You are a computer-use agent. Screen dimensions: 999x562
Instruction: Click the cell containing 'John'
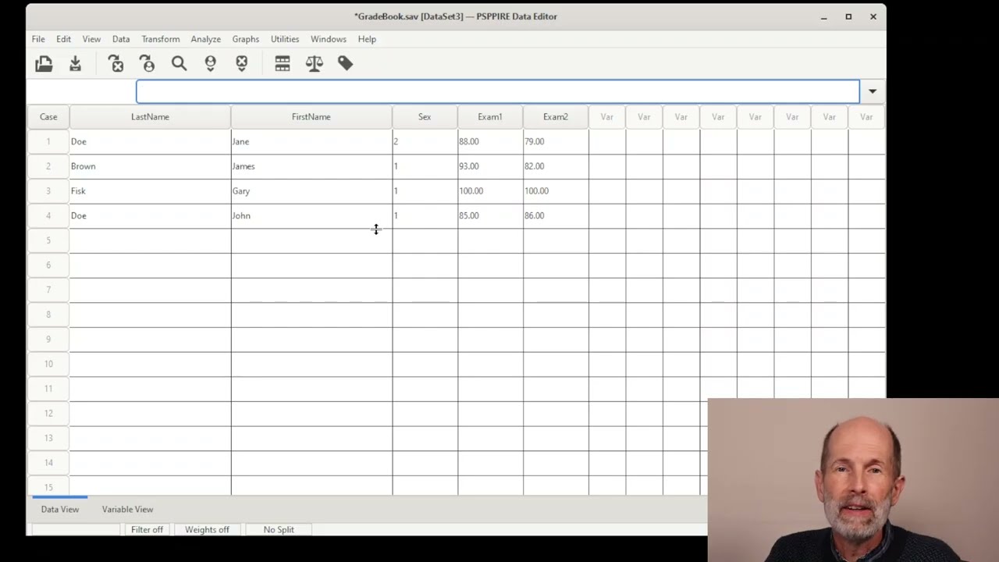[x=311, y=215]
